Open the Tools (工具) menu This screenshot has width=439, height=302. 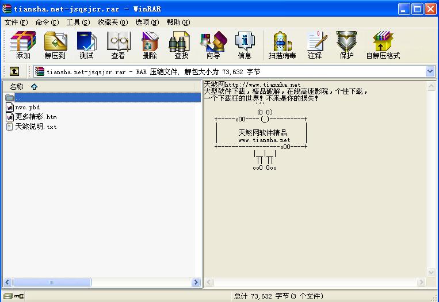(78, 22)
